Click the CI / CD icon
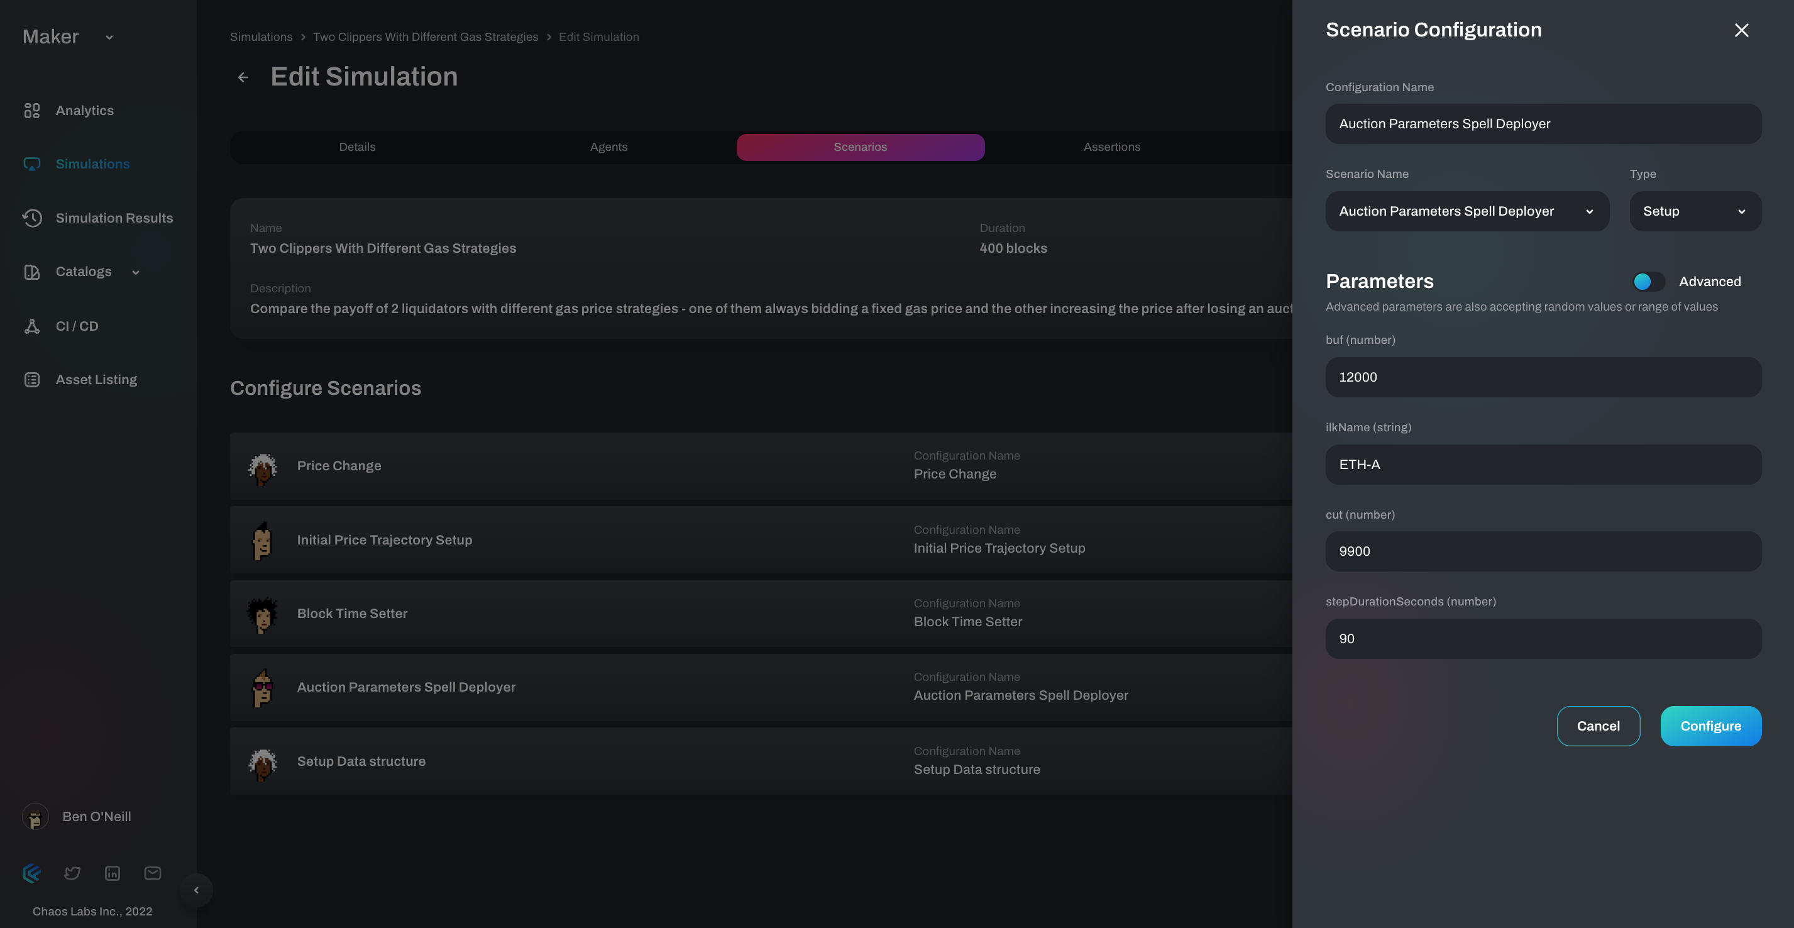 32,326
